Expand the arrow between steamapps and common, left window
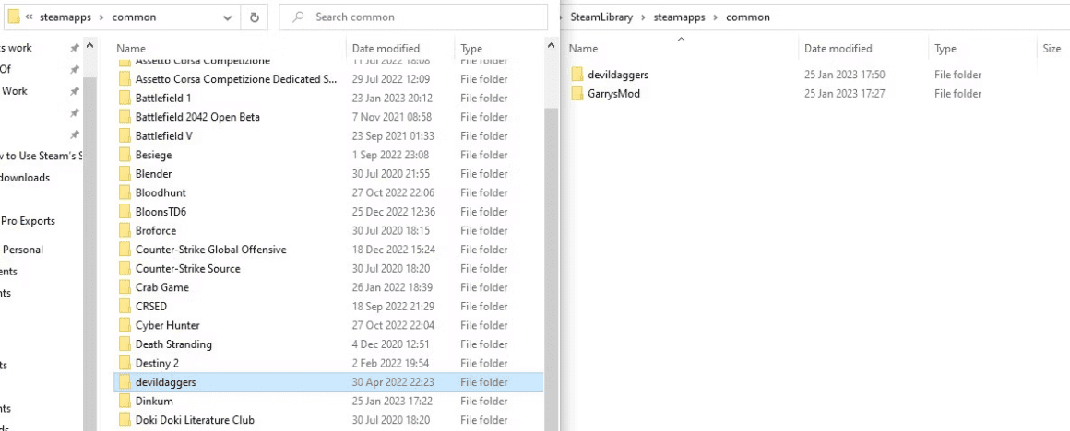Screen dimensions: 1070x431 103,17
